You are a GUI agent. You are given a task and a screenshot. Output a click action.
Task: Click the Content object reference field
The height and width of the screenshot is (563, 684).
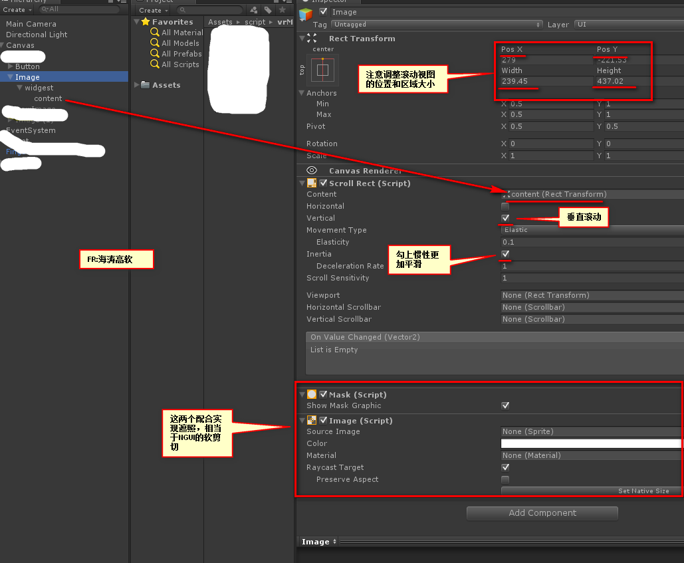click(592, 194)
